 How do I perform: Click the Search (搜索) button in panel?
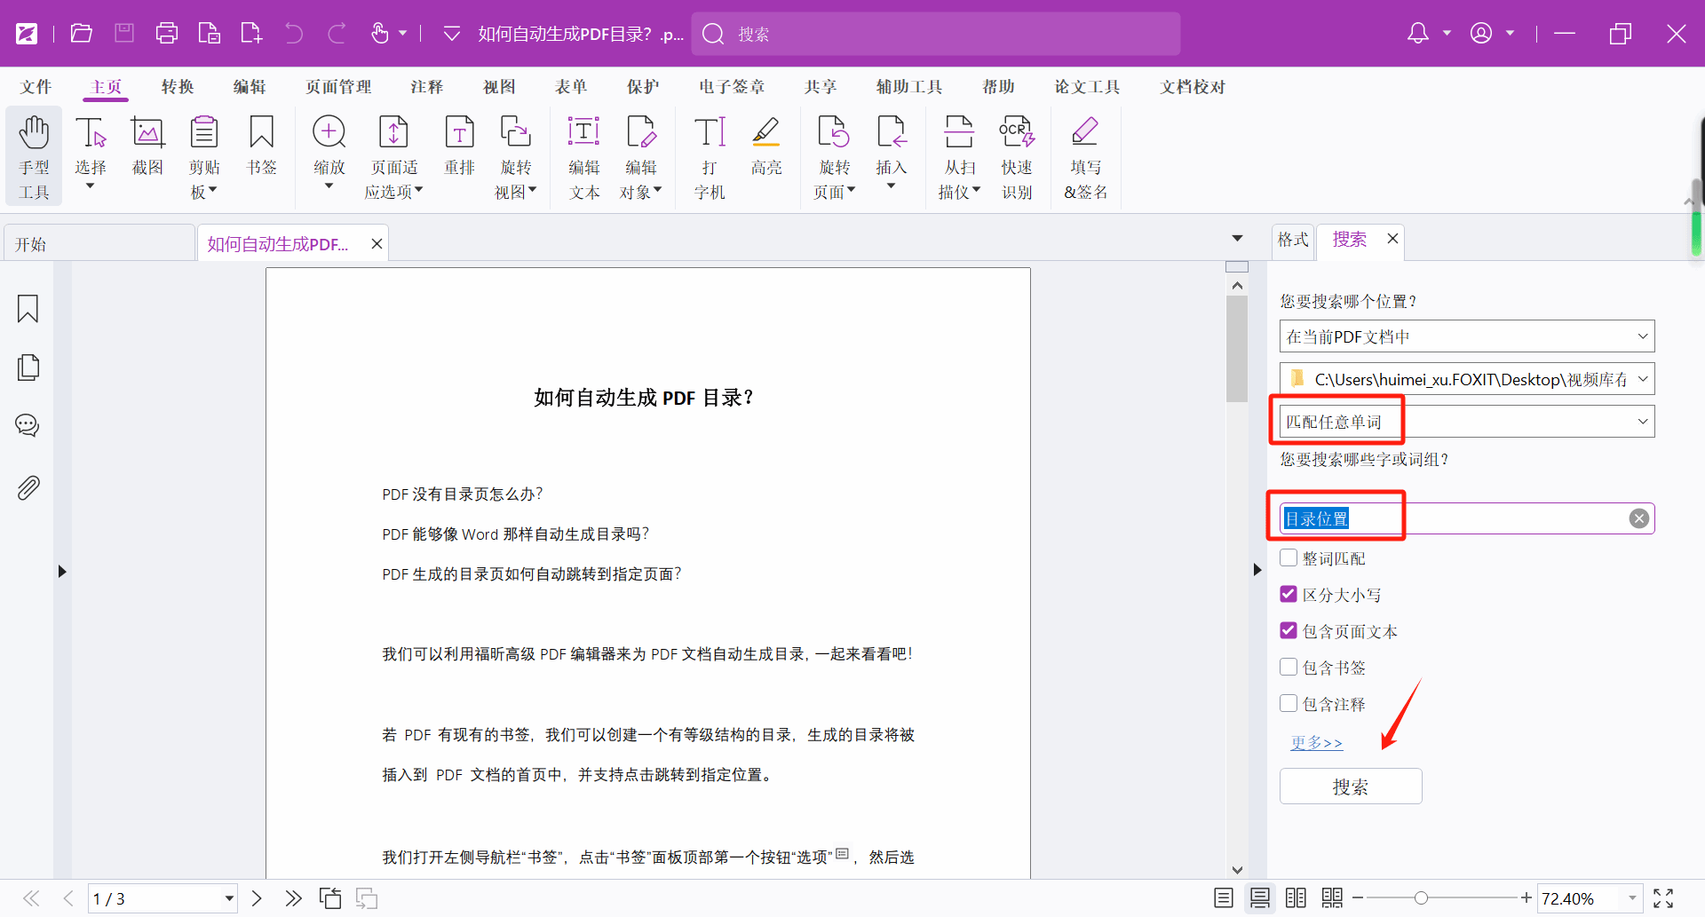tap(1350, 787)
